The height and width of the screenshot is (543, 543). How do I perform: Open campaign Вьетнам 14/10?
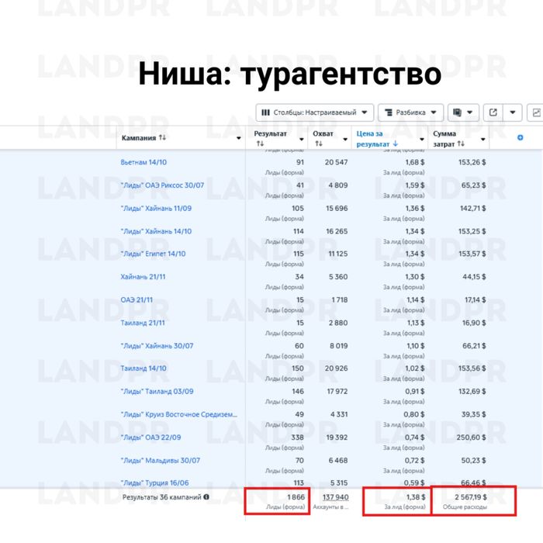(144, 162)
